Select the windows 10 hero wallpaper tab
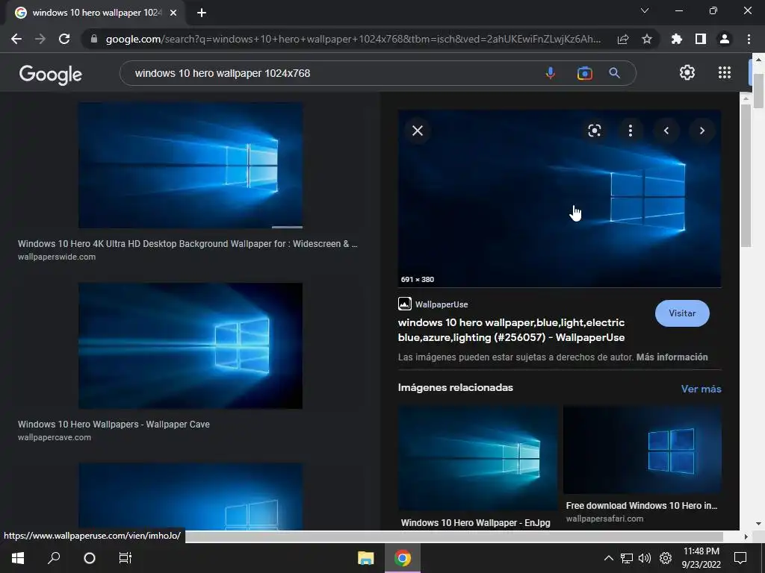This screenshot has height=573, width=765. [x=96, y=13]
